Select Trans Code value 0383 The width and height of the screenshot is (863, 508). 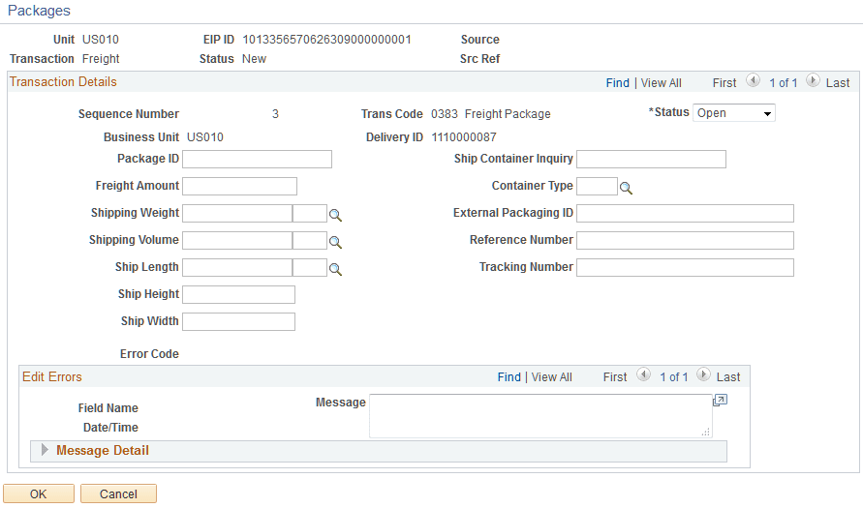(445, 114)
